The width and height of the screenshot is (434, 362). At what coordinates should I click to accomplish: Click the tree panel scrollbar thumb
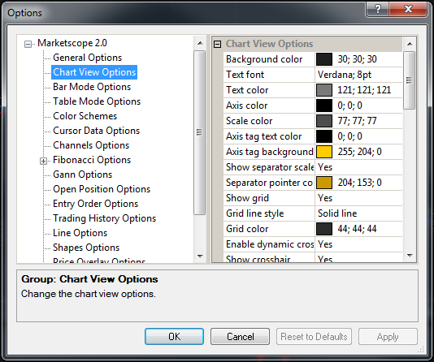coord(200,132)
